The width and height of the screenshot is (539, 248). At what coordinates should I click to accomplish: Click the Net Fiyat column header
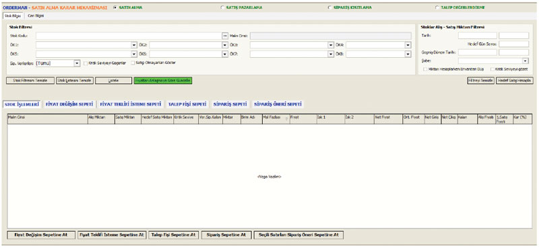(388, 119)
